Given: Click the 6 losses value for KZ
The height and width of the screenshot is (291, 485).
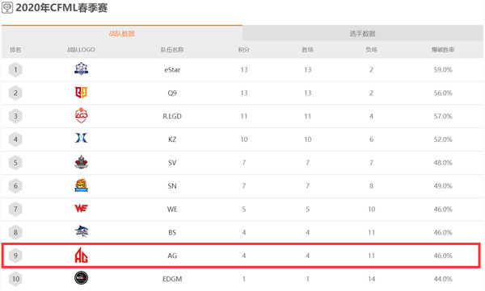Looking at the screenshot, I should [372, 139].
